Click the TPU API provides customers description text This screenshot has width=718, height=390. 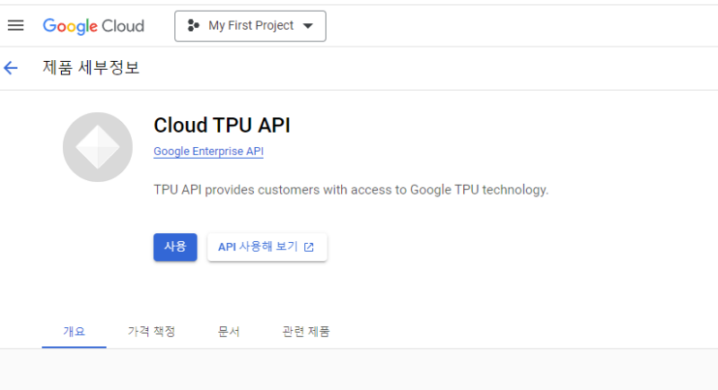click(351, 190)
